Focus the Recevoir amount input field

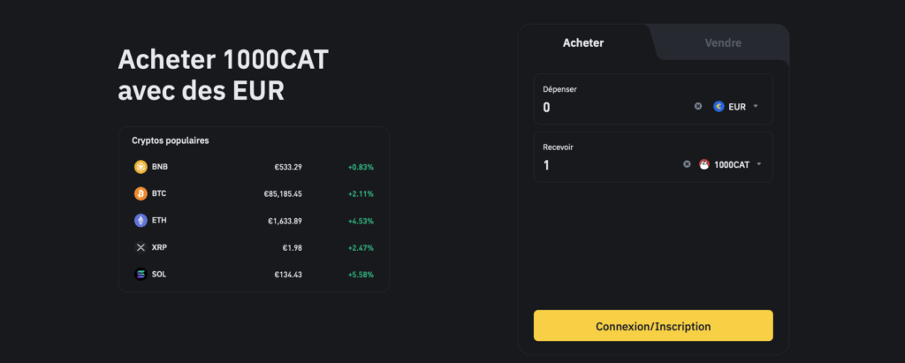609,165
